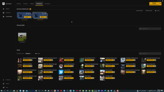Open Root Motion Guide thumbnail

click(x=82, y=72)
